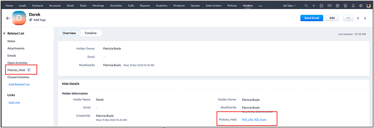Open the Quotes module
The image size is (374, 128).
click(195, 6)
